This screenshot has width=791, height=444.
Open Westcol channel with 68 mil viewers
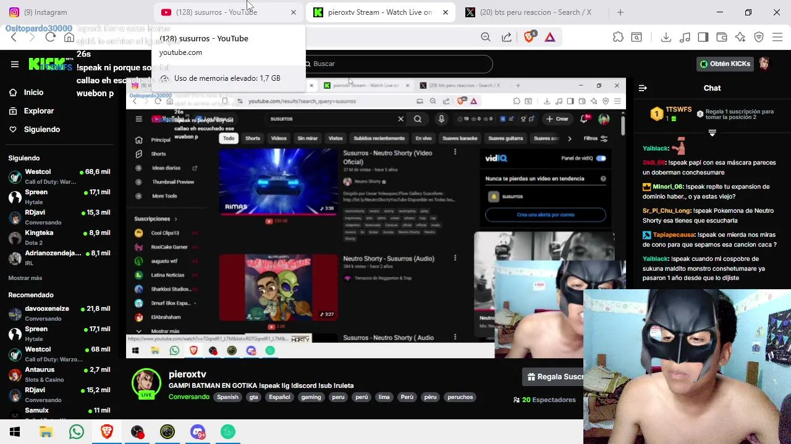(59, 354)
